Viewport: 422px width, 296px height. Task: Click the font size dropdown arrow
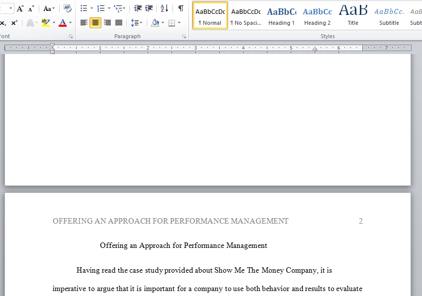click(x=10, y=8)
